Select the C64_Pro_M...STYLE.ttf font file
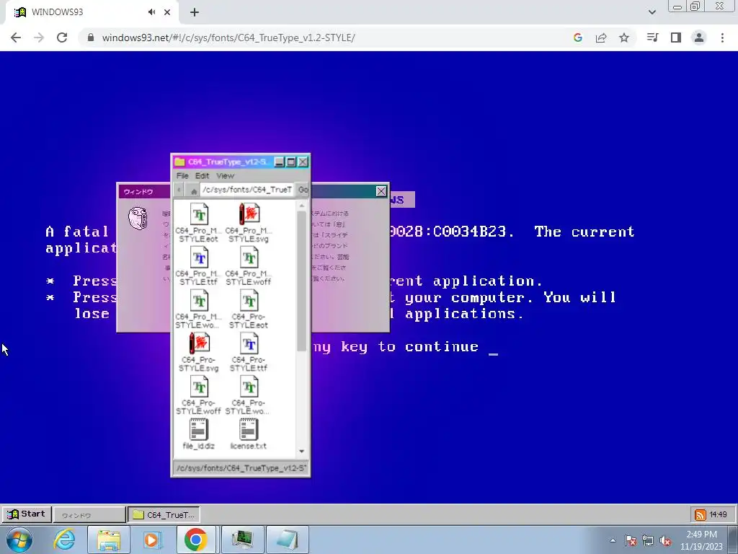Image resolution: width=738 pixels, height=554 pixels. click(199, 265)
